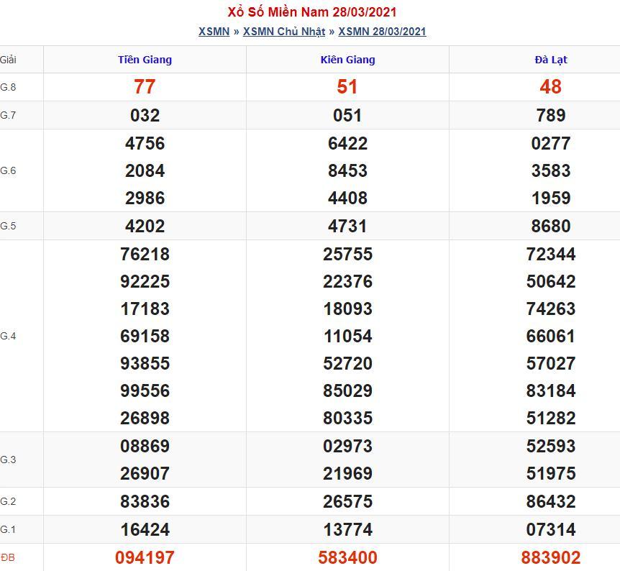This screenshot has width=620, height=571.
Task: Click the G.2 number 26575
Action: [x=347, y=501]
